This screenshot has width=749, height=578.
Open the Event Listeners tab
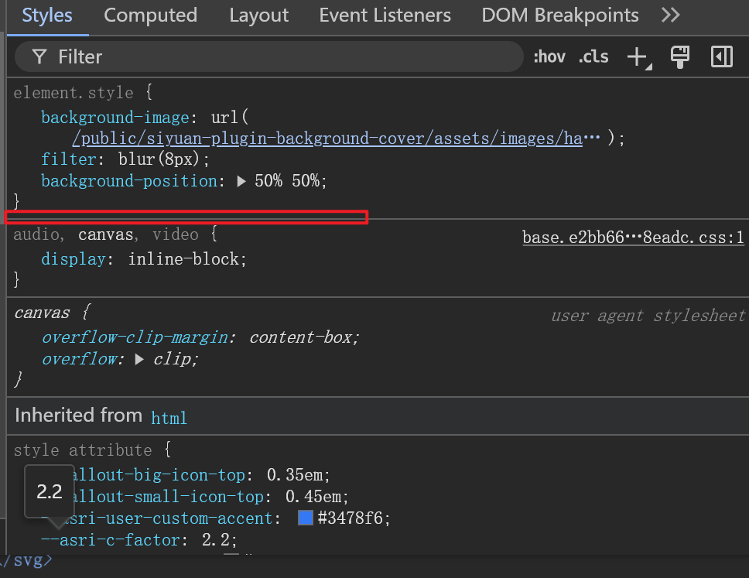(385, 15)
